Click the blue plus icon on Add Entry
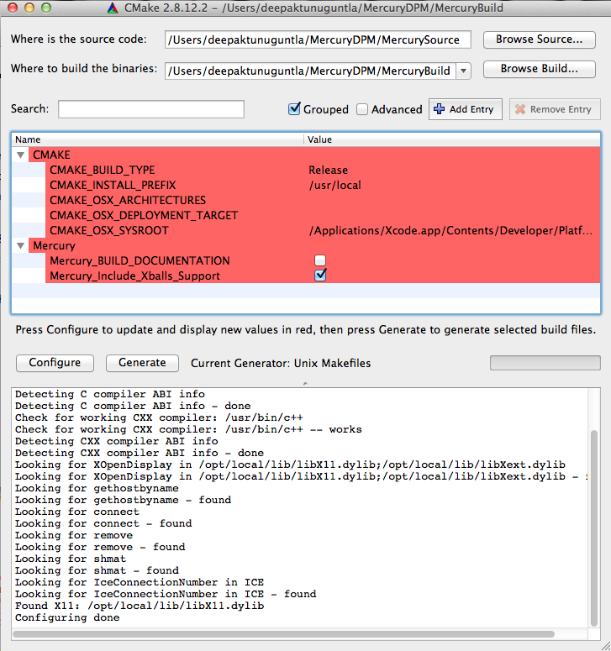Image resolution: width=611 pixels, height=651 pixels. [439, 108]
